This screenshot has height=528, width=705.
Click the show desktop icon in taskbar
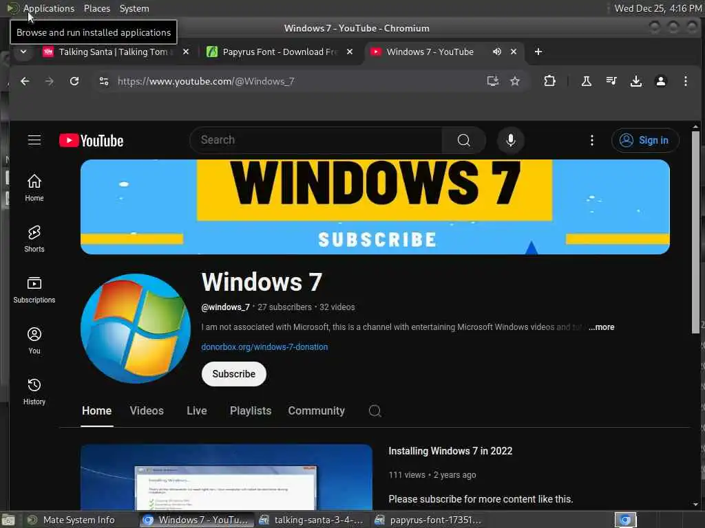(x=8, y=520)
